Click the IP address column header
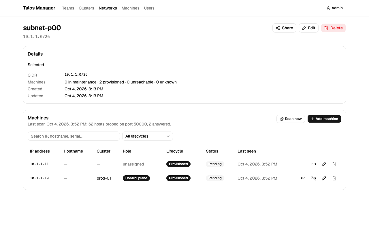This screenshot has height=234, width=369. click(40, 151)
